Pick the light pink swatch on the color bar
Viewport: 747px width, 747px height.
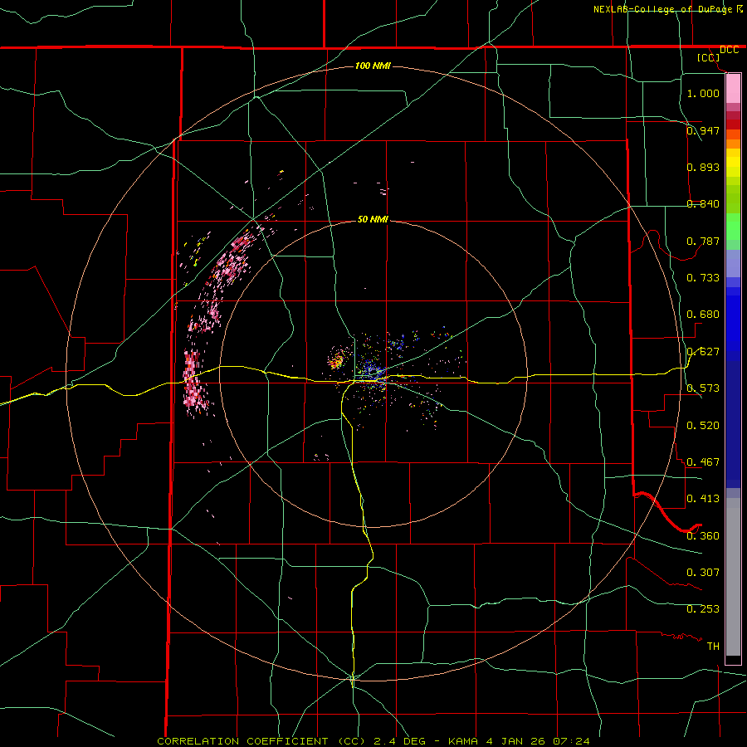[x=733, y=89]
